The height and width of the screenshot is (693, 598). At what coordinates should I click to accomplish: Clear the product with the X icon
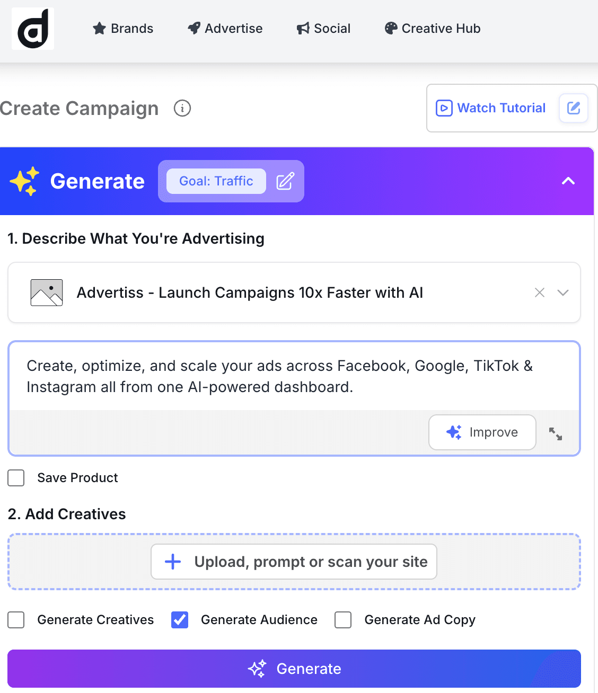point(540,292)
